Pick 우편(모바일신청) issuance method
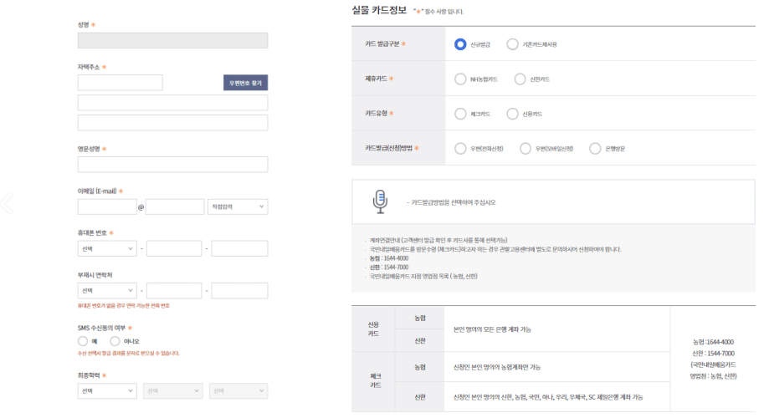 click(x=526, y=149)
